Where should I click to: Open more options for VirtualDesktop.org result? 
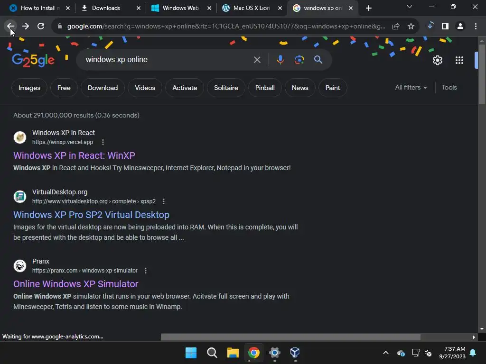tap(164, 201)
